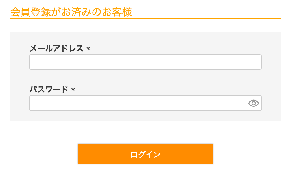This screenshot has height=174, width=292.
Task: Reveal the password using the eye toggle
Action: (254, 103)
